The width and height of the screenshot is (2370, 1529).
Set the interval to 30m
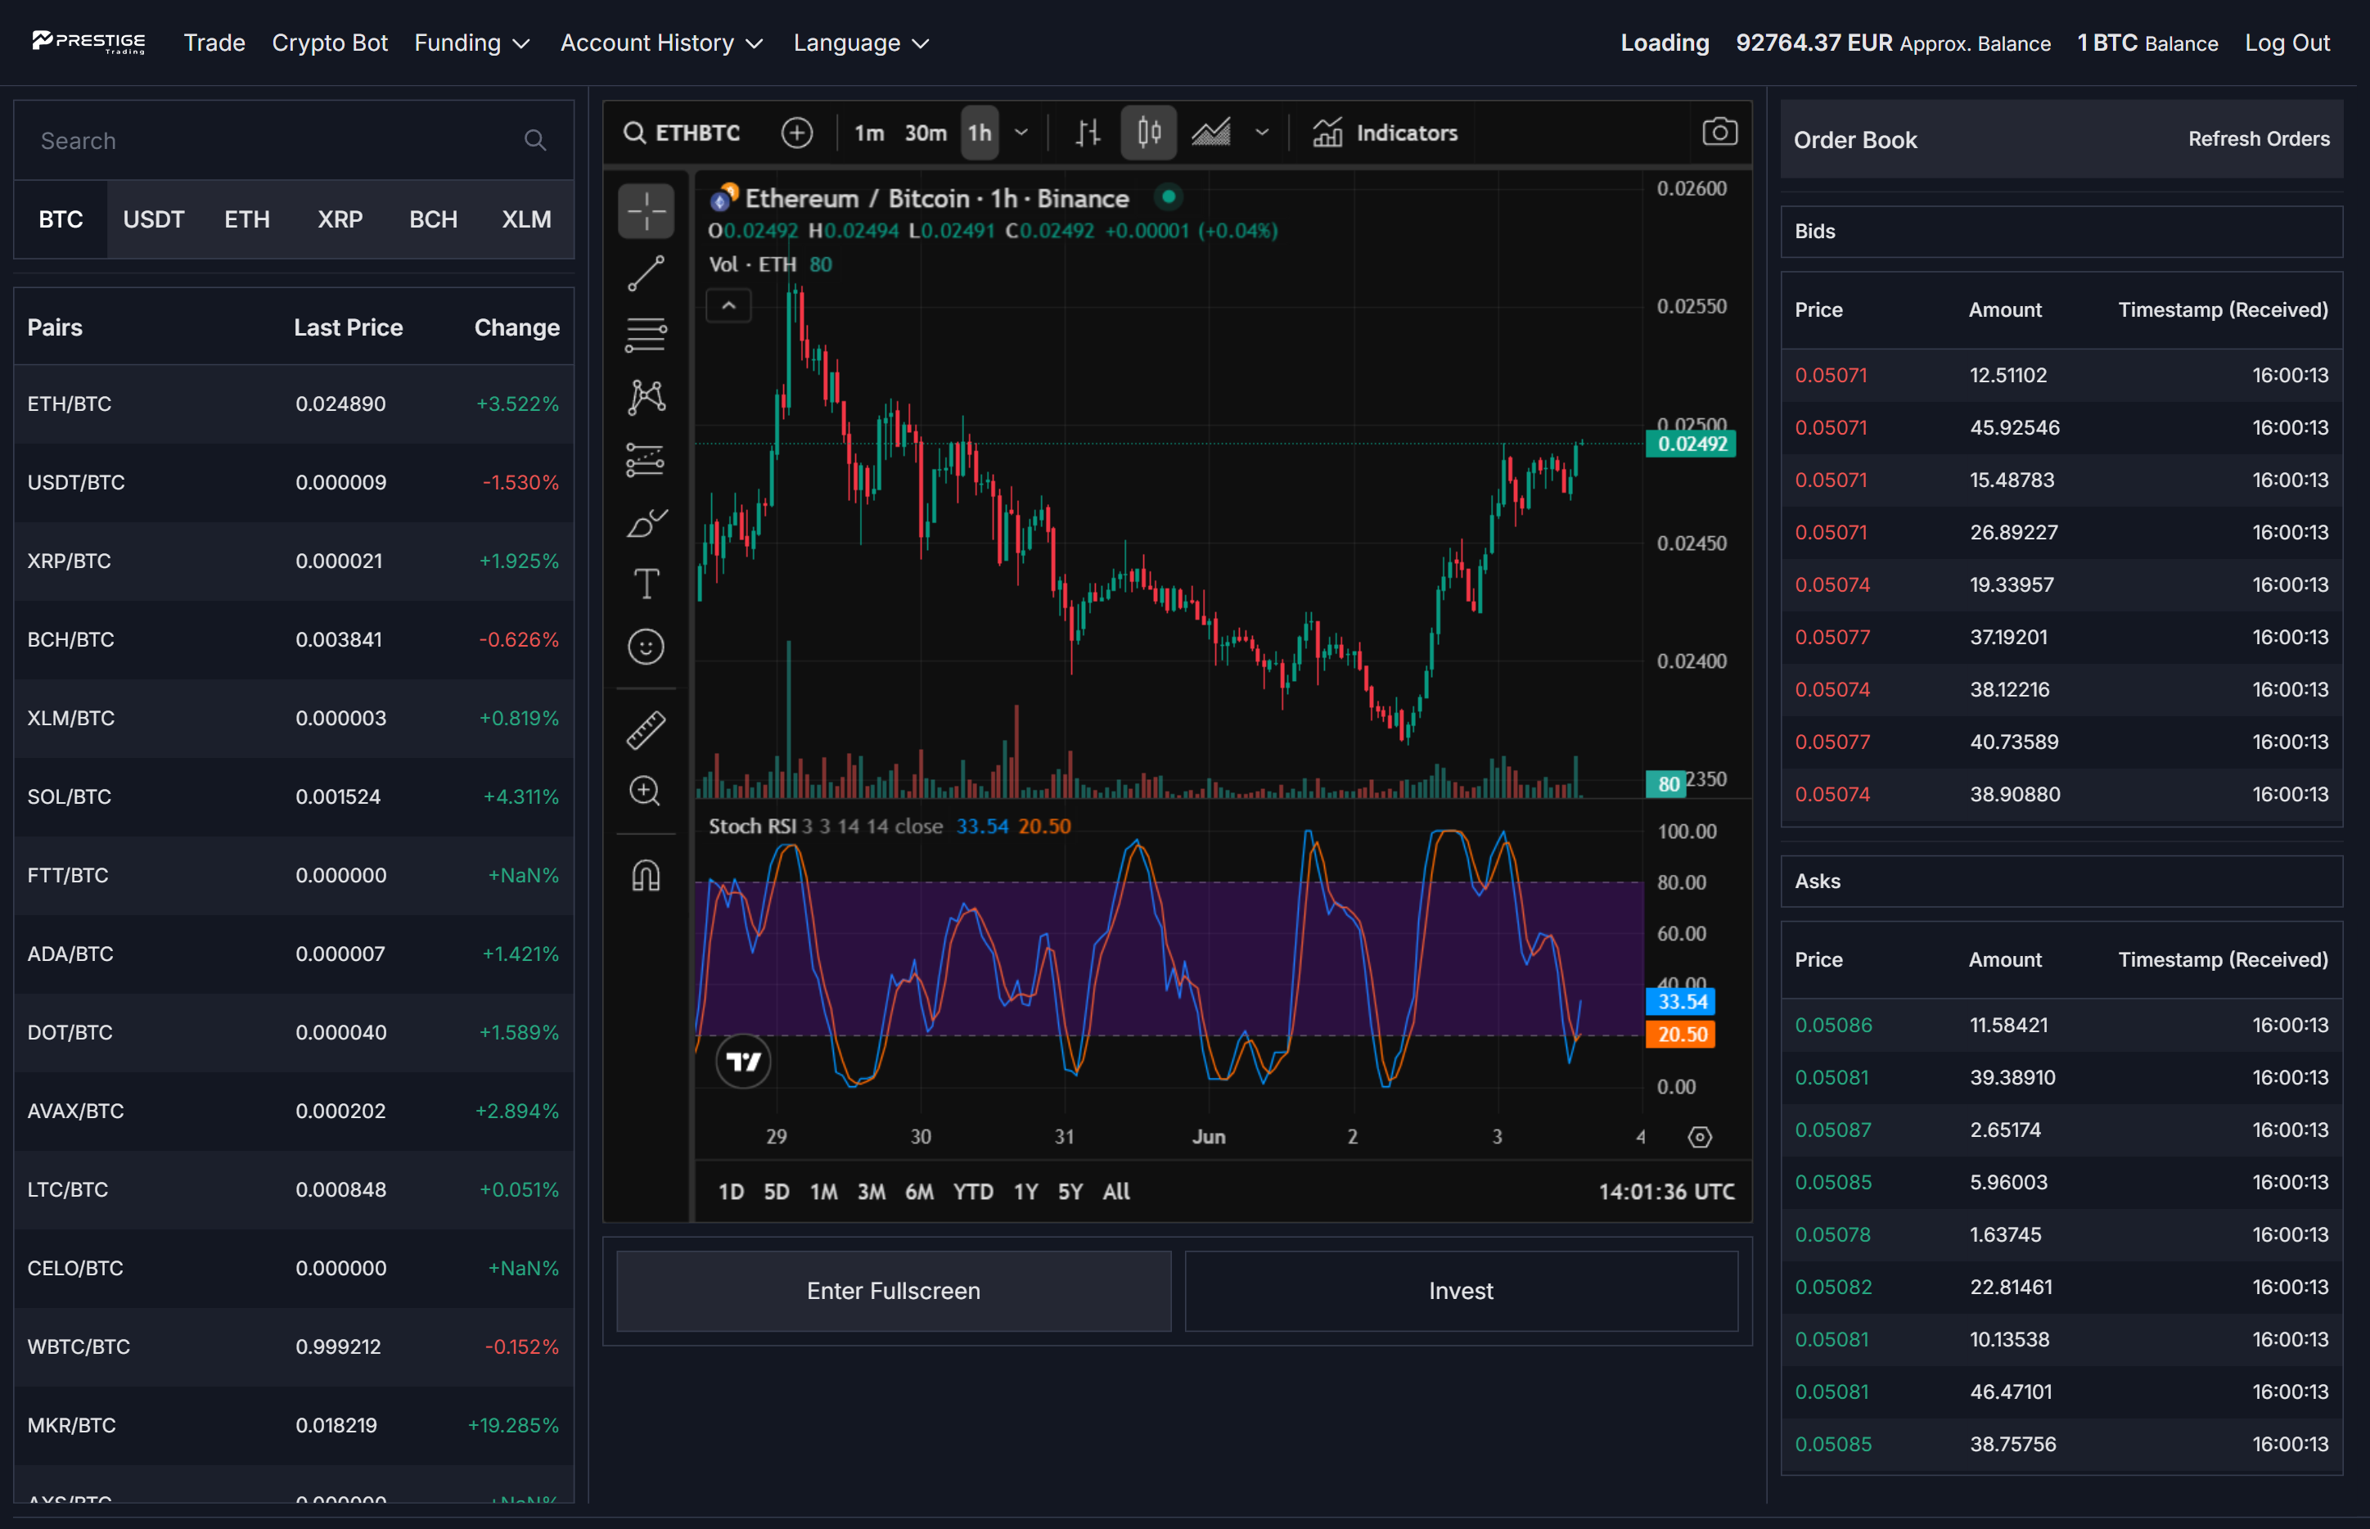click(925, 132)
